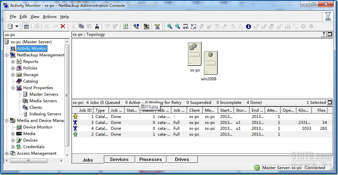The image size is (338, 175).
Task: Expand the Credentials tree node
Action: pyautogui.click(x=13, y=147)
